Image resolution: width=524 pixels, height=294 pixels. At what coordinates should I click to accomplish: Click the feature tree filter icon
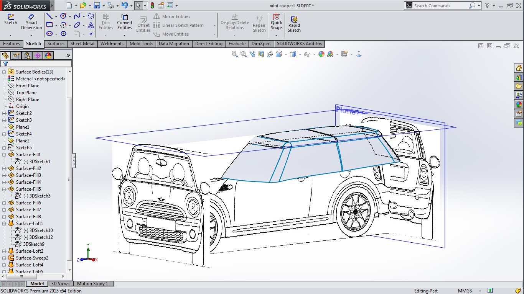[5, 64]
